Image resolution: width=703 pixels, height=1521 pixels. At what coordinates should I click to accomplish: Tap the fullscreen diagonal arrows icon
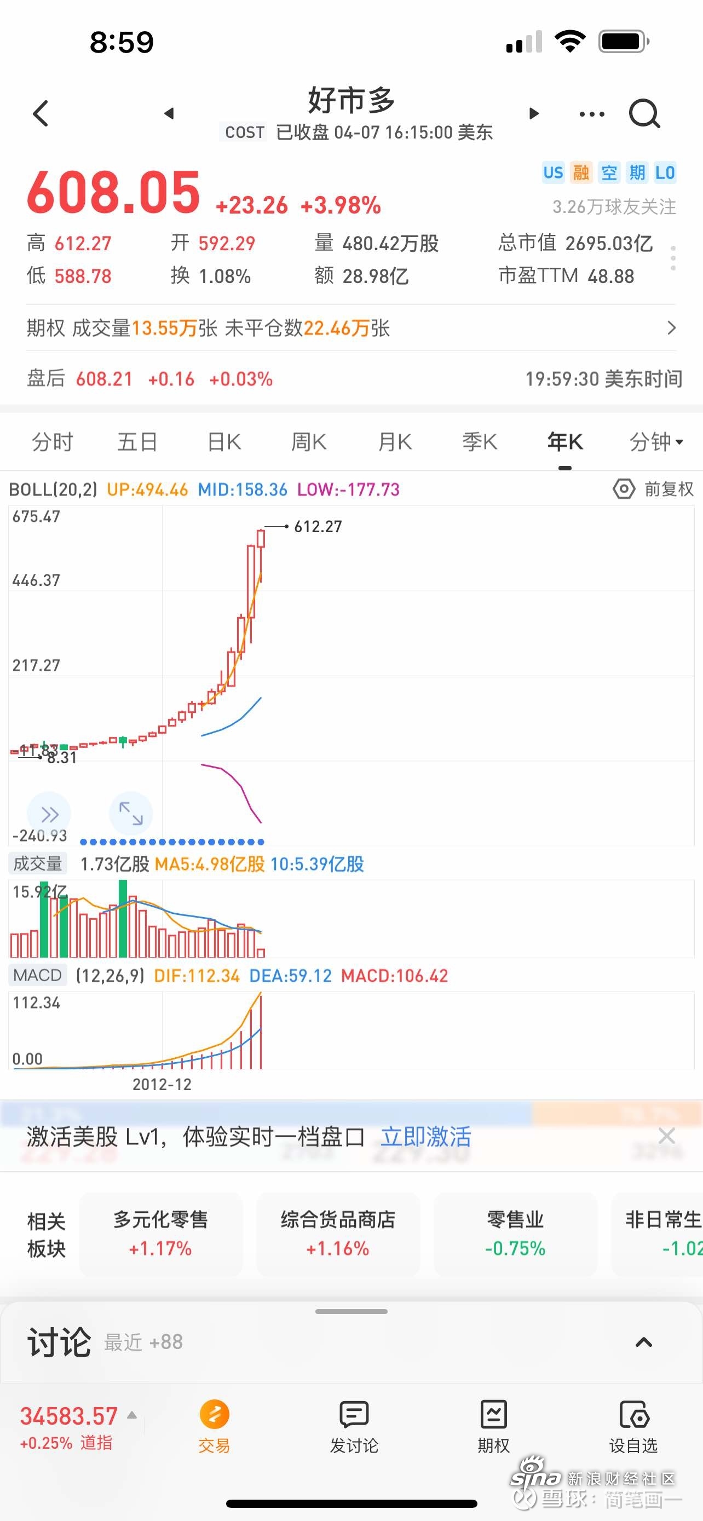tap(131, 814)
